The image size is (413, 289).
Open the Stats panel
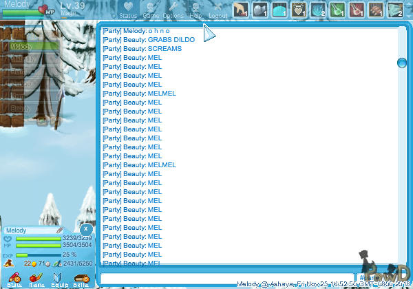pyautogui.click(x=14, y=279)
